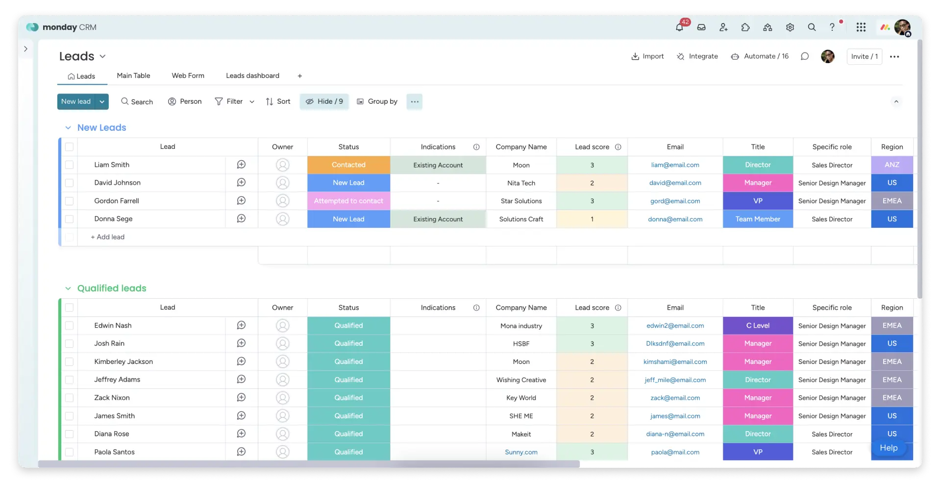Click the Invite / 1 button

(864, 56)
